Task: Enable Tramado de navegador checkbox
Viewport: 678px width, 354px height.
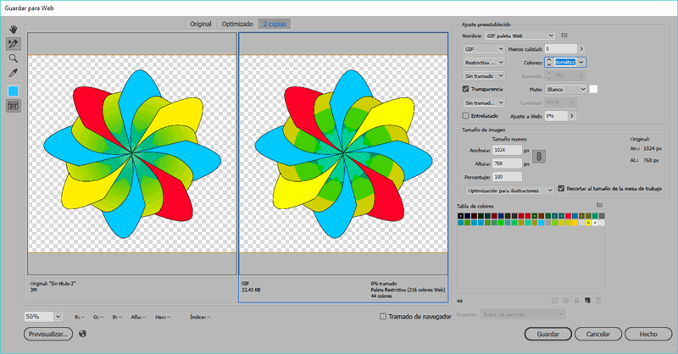Action: [x=384, y=316]
